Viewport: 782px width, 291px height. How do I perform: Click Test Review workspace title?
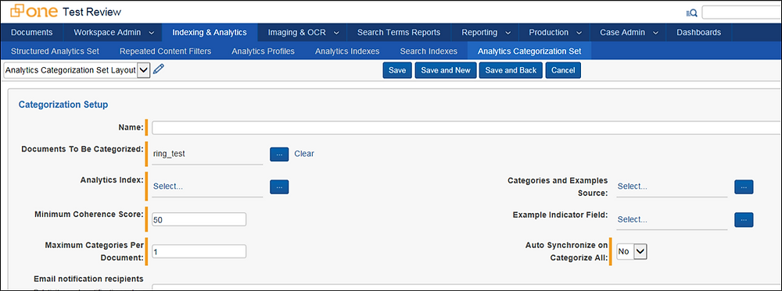92,12
